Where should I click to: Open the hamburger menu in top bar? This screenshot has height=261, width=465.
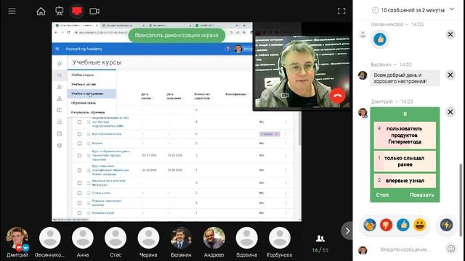pos(12,12)
